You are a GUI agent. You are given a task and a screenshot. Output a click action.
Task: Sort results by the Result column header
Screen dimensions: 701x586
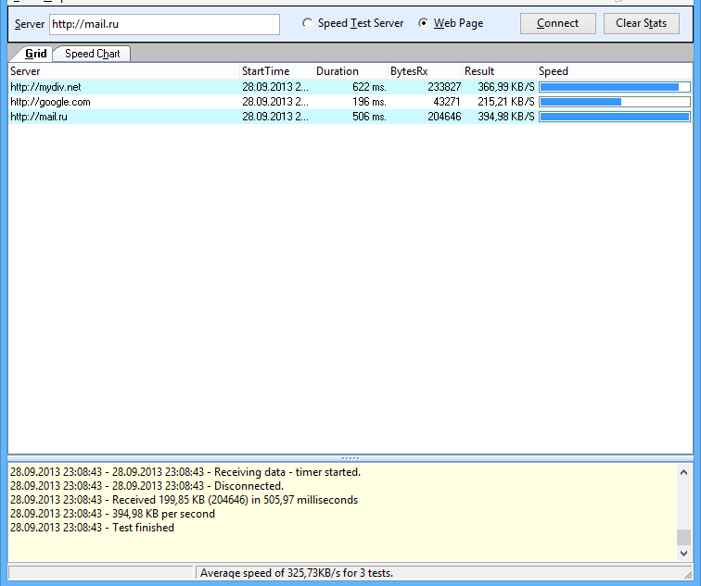(x=497, y=71)
